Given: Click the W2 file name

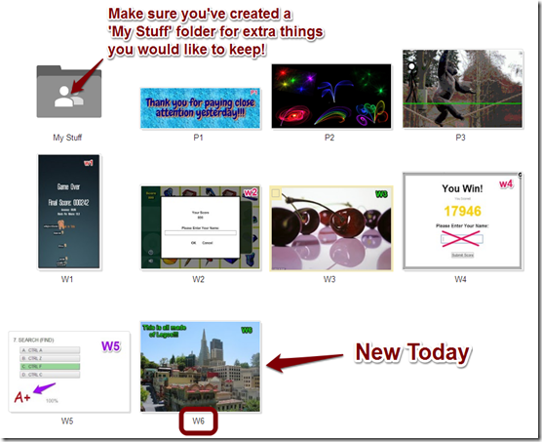Looking at the screenshot, I should point(199,279).
